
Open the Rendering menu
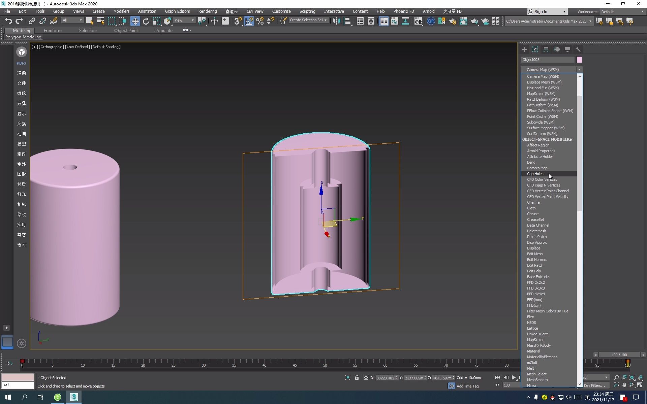207,11
